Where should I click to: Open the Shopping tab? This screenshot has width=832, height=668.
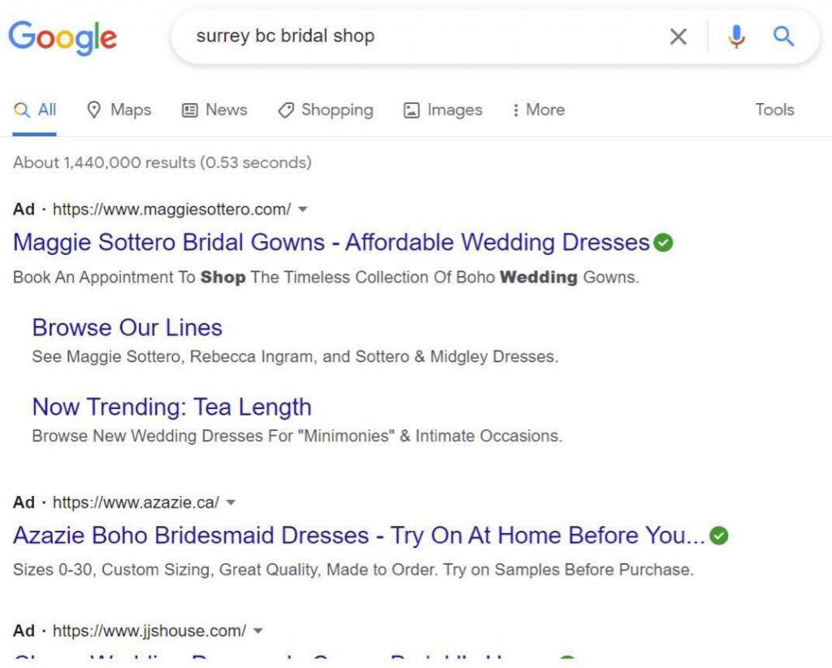coord(326,110)
